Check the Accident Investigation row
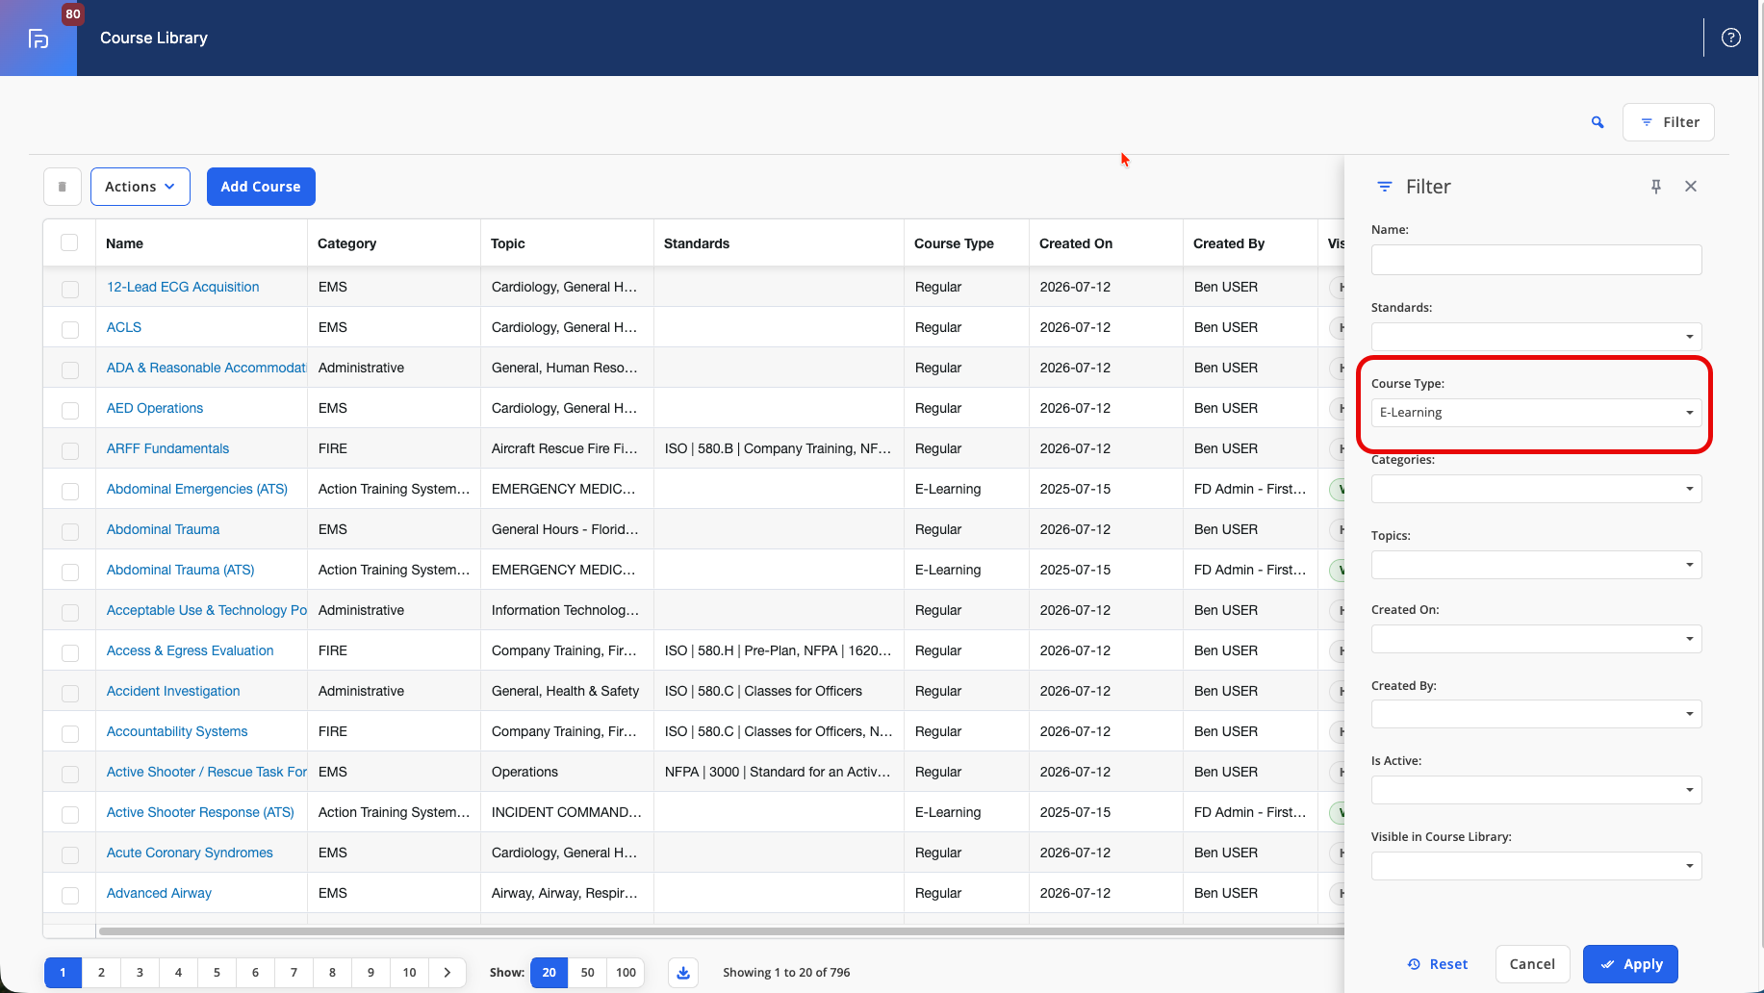 [x=70, y=693]
